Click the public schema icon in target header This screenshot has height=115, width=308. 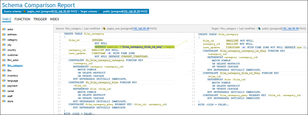pyautogui.click(x=260, y=29)
